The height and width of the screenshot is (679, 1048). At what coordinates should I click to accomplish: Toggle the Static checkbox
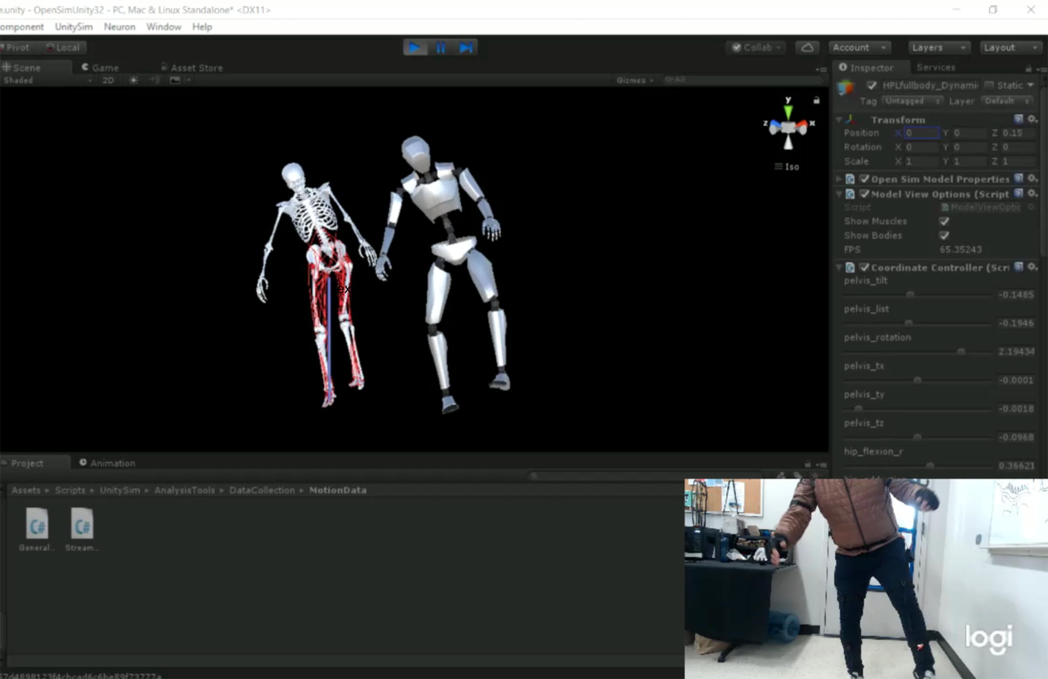[989, 85]
